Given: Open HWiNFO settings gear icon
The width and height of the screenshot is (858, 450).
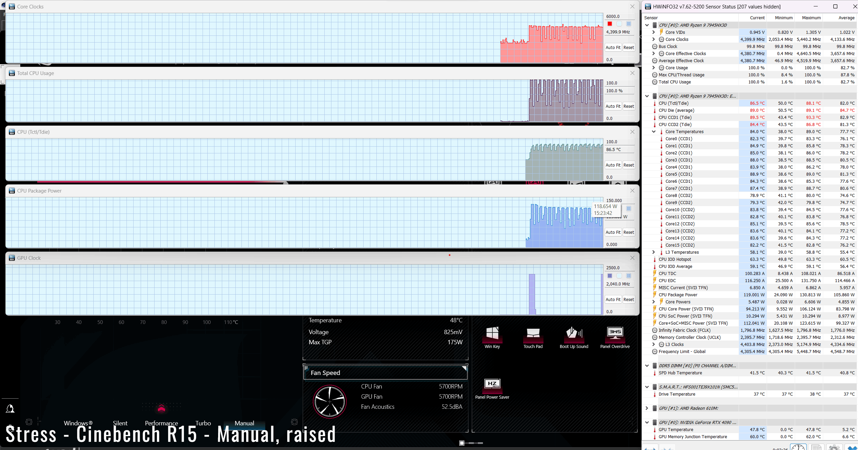Looking at the screenshot, I should [834, 447].
